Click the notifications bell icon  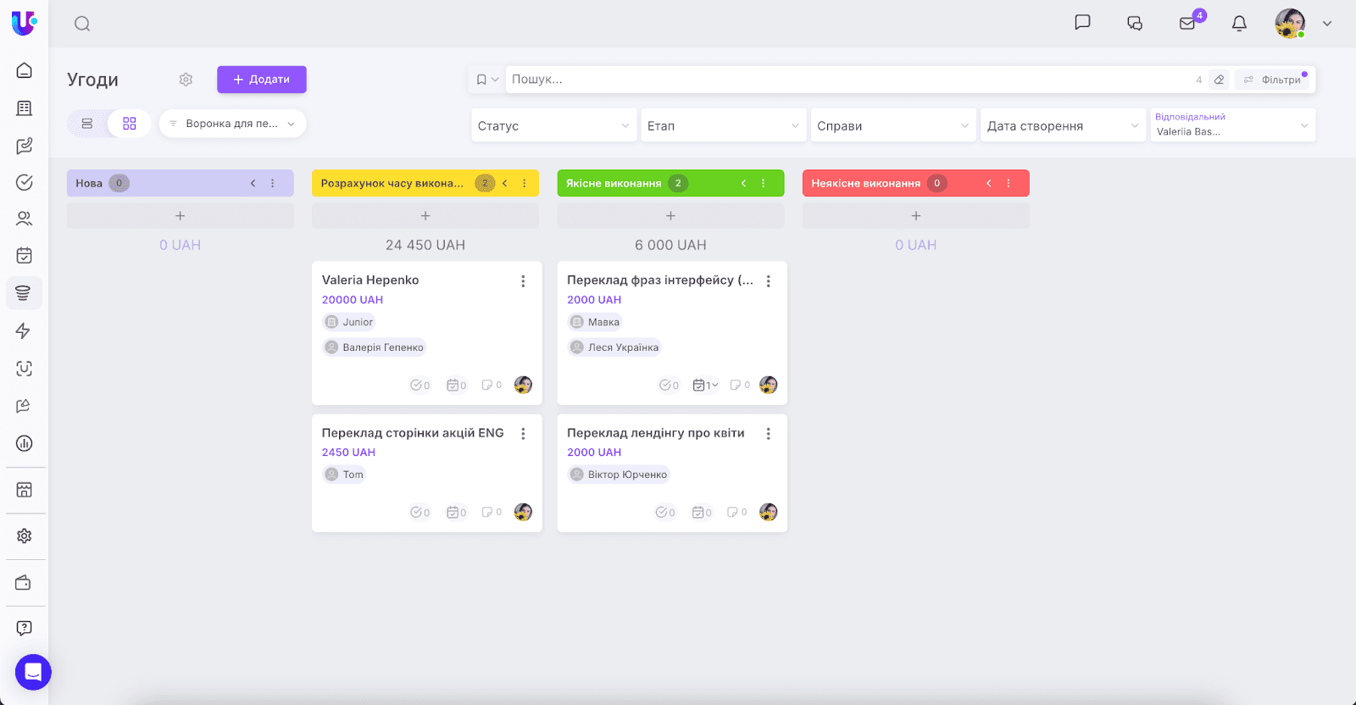pyautogui.click(x=1239, y=24)
